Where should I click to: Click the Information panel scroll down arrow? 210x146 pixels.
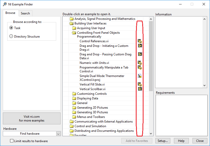click(204, 85)
